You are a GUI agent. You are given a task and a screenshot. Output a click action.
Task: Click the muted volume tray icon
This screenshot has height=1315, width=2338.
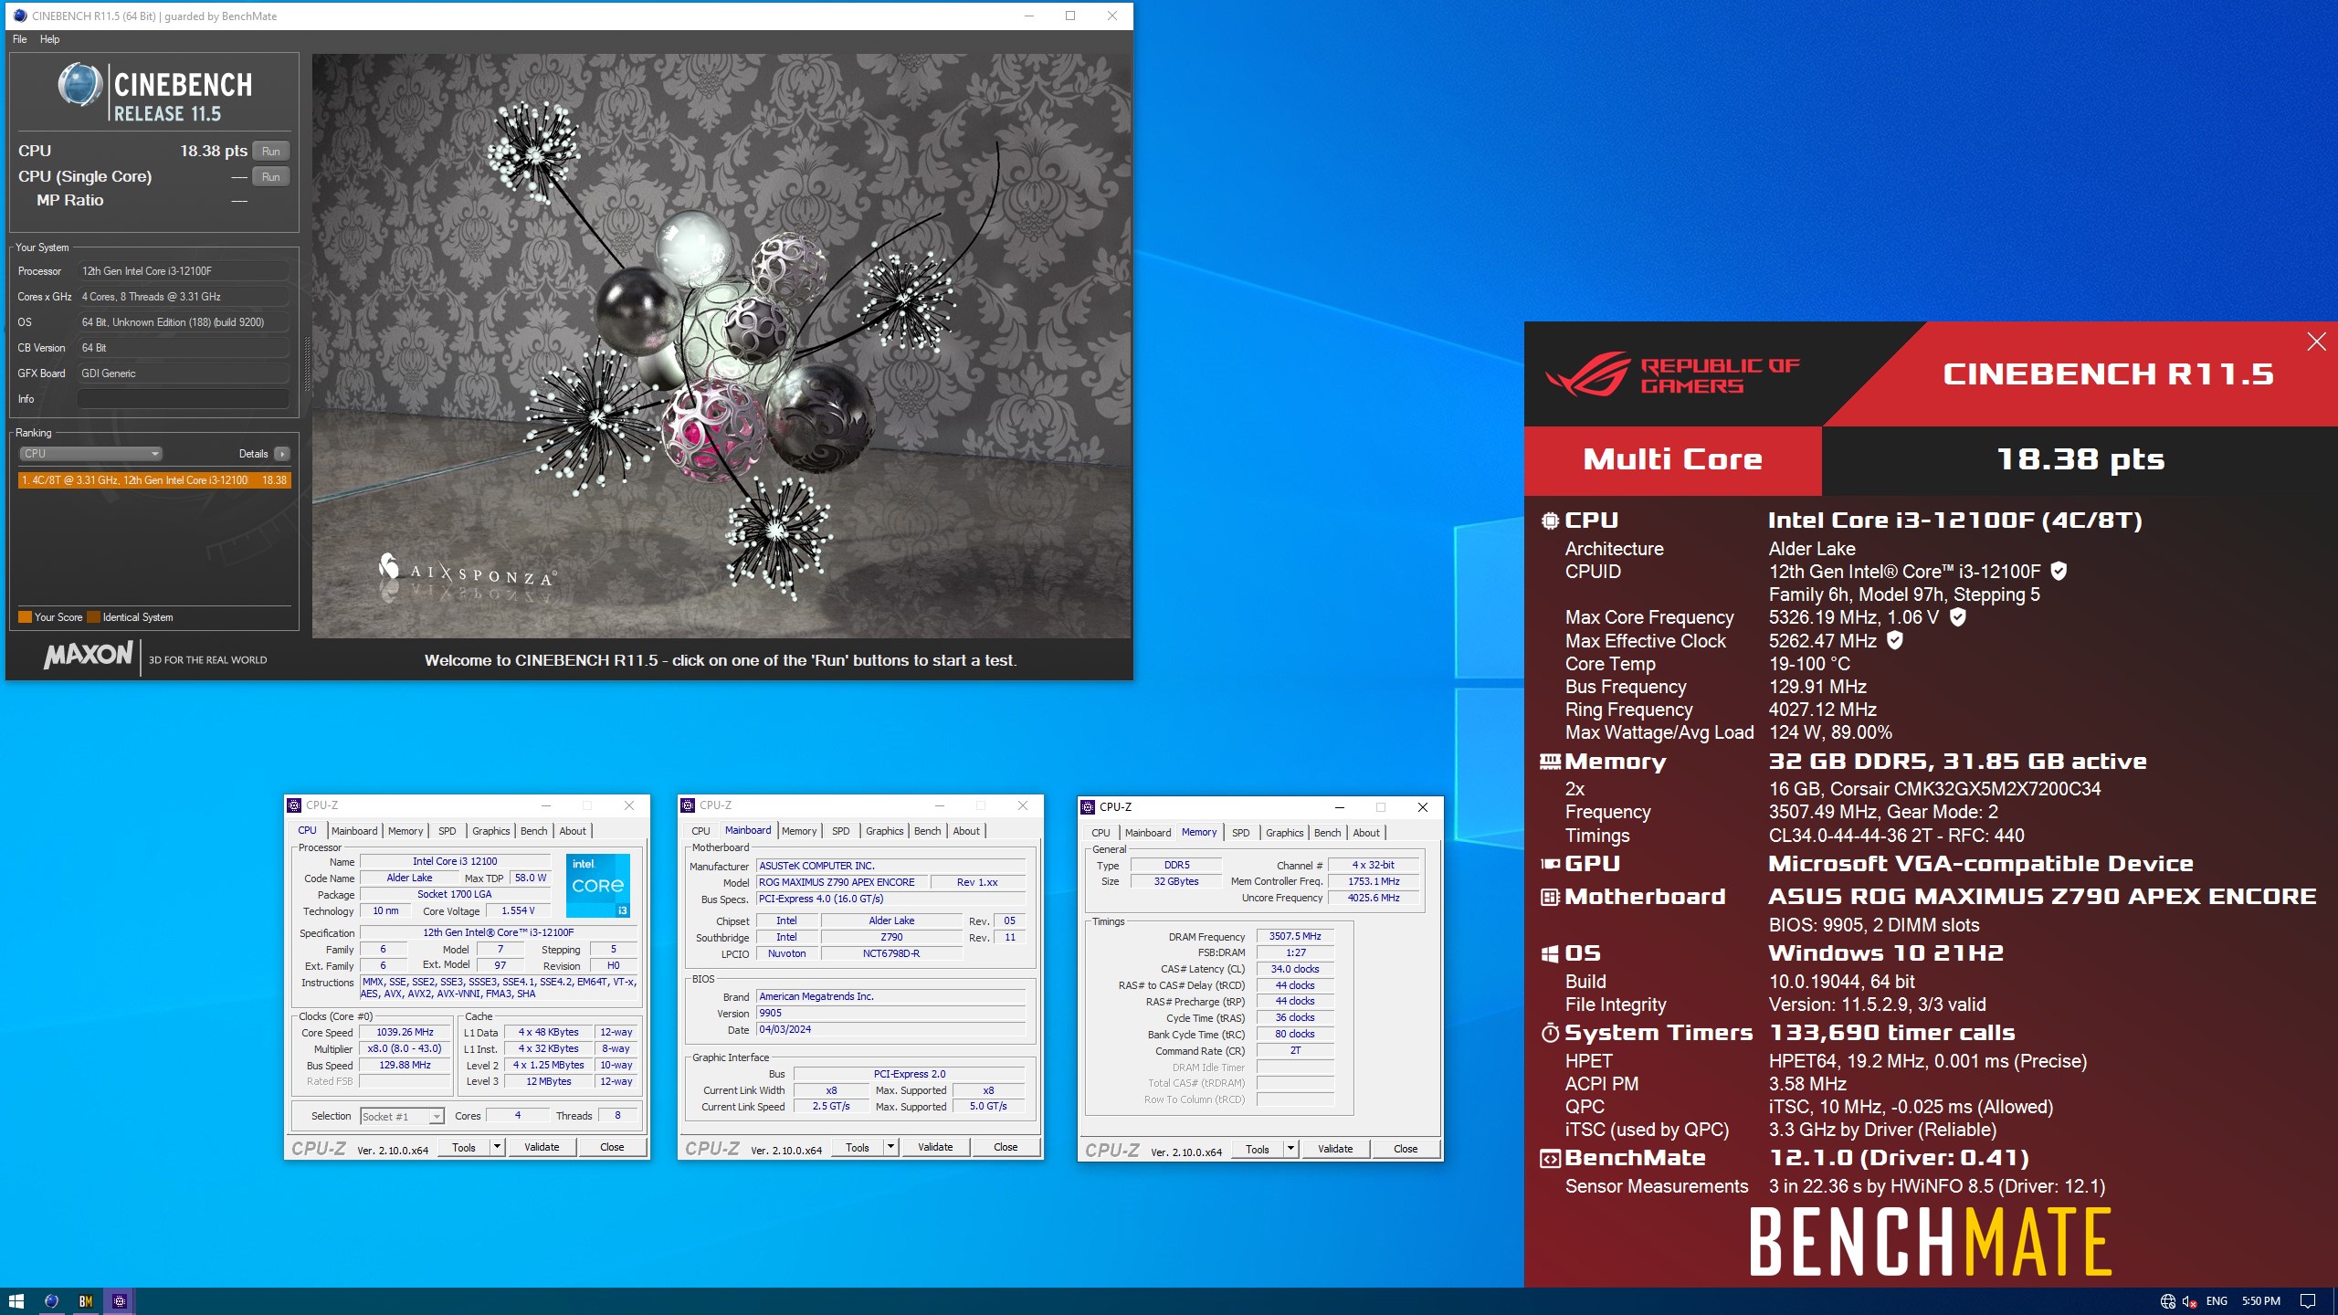point(2189,1301)
